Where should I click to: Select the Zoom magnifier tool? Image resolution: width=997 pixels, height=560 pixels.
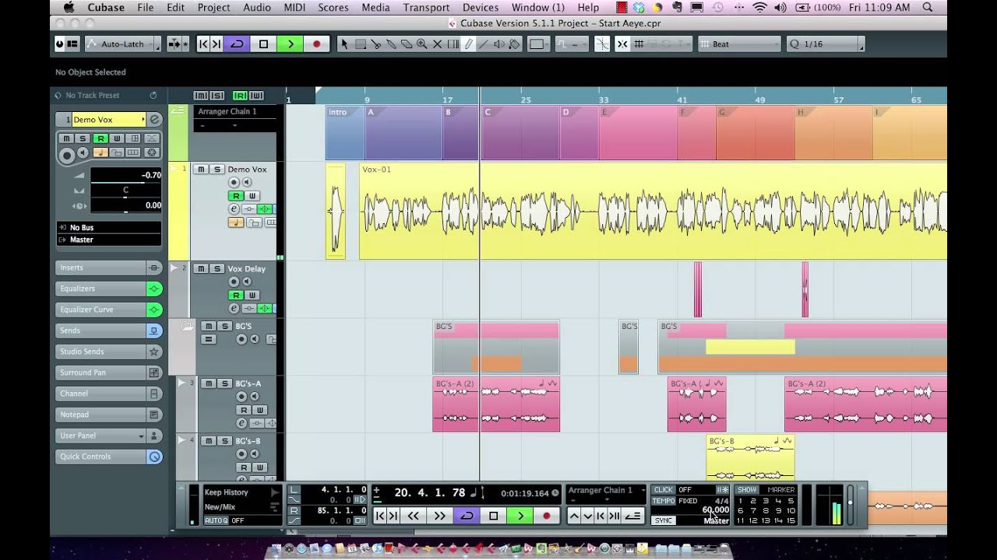(421, 44)
